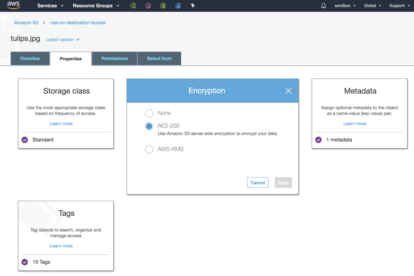Click the notifications bell icon
Image resolution: width=414 pixels, height=276 pixels.
(323, 6)
